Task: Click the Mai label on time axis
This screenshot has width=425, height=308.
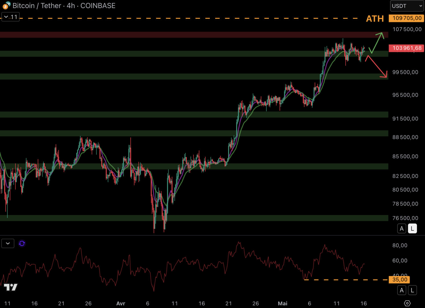Action: pos(283,303)
